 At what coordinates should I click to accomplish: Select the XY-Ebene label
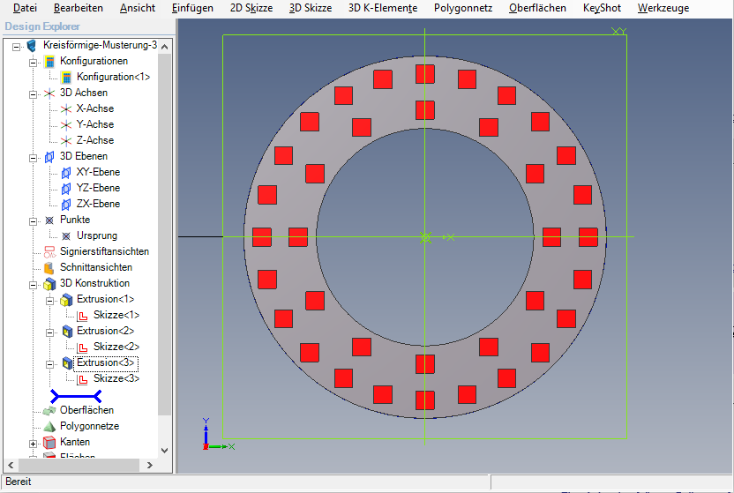(x=98, y=172)
